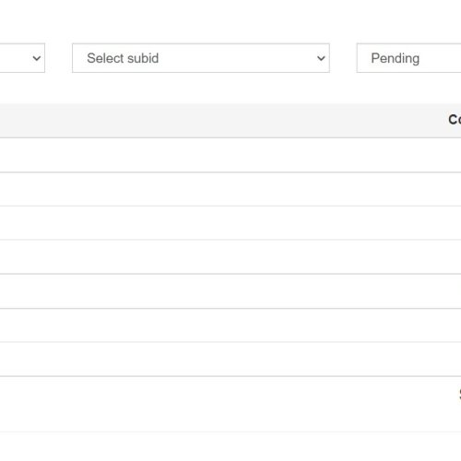
Task: Click blank space between subid and Pending dropdowns
Action: coord(343,58)
